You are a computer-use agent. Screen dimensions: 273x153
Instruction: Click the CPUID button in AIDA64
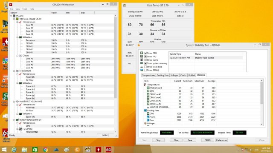coord(208,140)
